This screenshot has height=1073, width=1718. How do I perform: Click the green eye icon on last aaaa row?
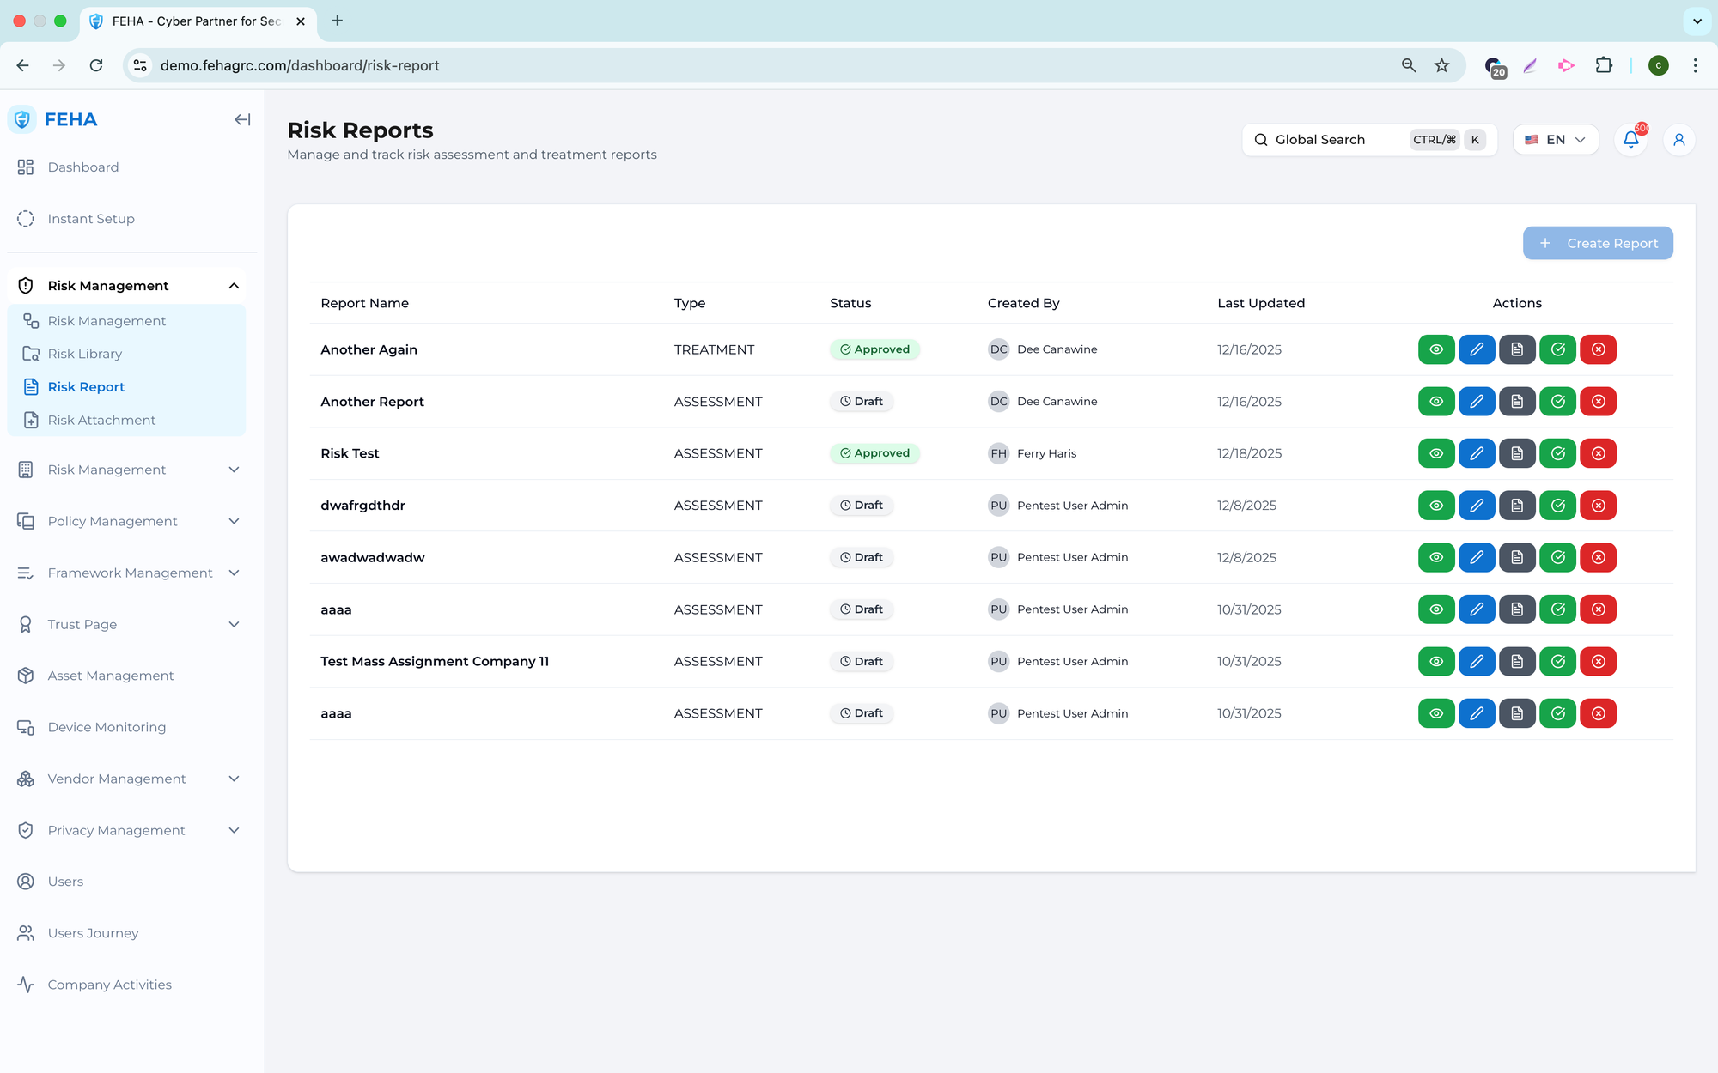coord(1435,713)
